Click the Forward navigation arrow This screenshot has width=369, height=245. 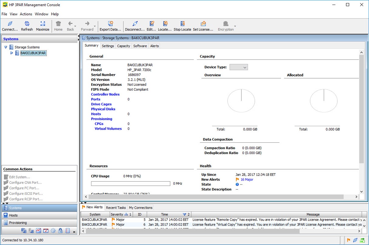click(x=87, y=24)
